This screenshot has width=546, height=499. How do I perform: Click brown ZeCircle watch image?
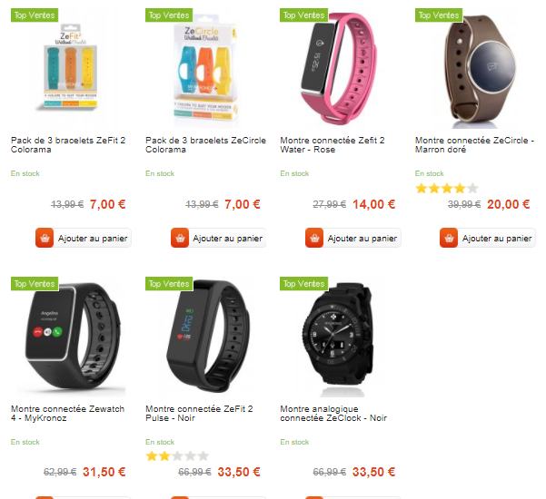tap(480, 70)
